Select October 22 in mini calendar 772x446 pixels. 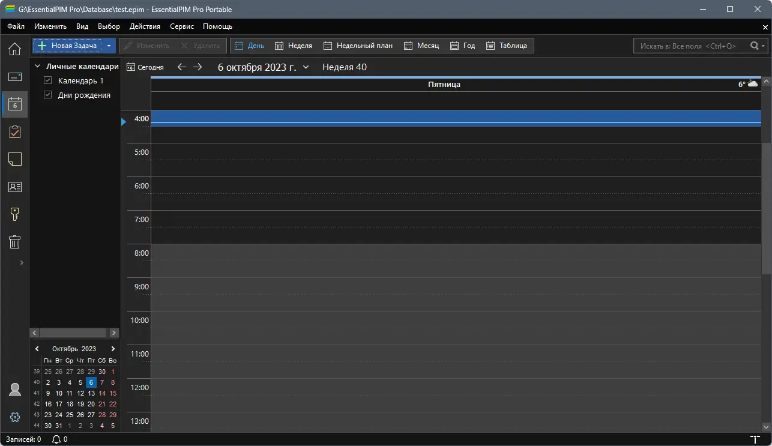click(113, 404)
